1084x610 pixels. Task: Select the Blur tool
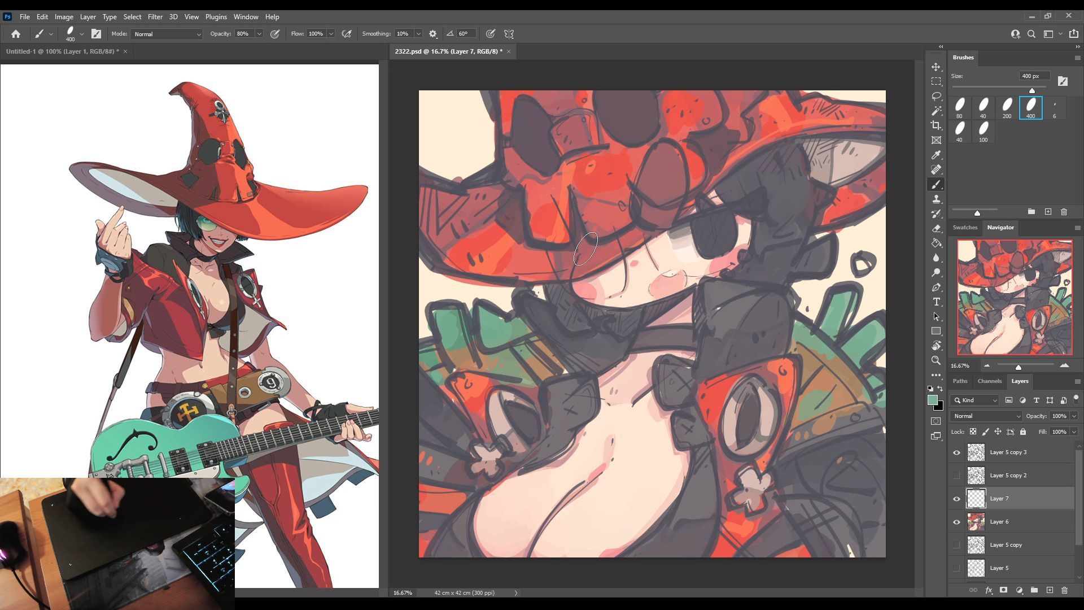[936, 258]
